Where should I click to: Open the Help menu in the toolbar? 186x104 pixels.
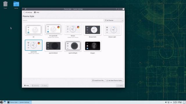point(37,12)
